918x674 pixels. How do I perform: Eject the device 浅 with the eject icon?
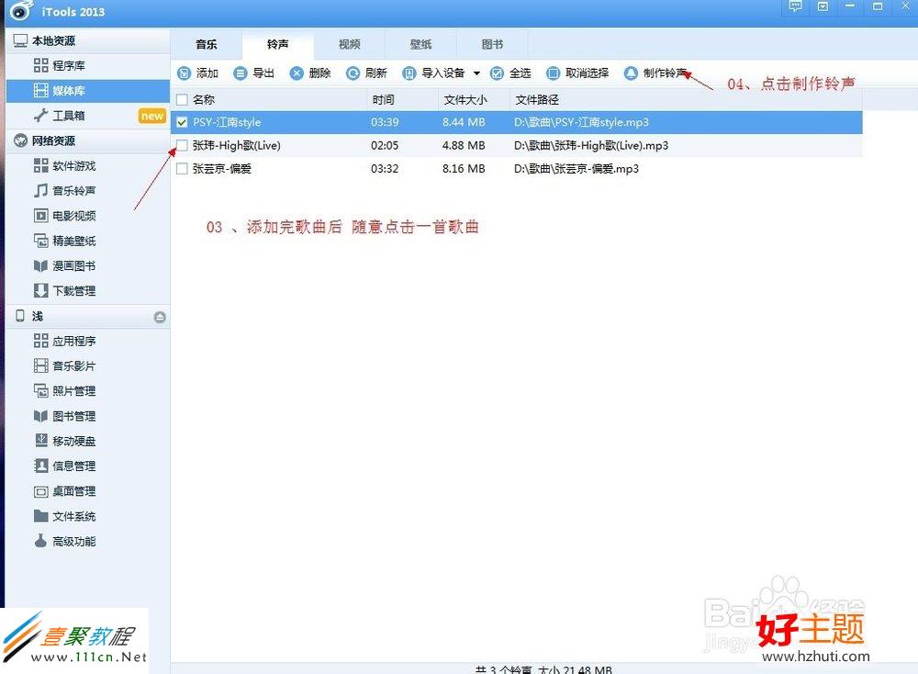[x=160, y=317]
